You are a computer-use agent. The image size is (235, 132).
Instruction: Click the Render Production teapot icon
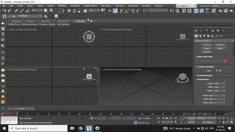[x=231, y=11]
